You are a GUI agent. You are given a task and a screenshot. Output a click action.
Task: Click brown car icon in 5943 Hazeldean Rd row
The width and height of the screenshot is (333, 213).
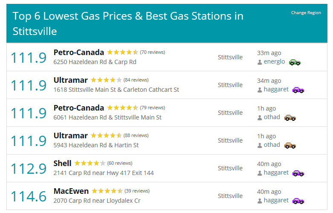[290, 146]
